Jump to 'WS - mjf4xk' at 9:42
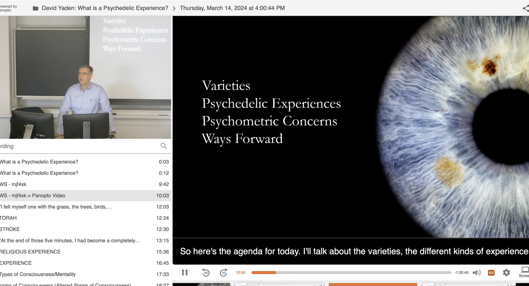Image resolution: width=529 pixels, height=286 pixels. pyautogui.click(x=86, y=184)
